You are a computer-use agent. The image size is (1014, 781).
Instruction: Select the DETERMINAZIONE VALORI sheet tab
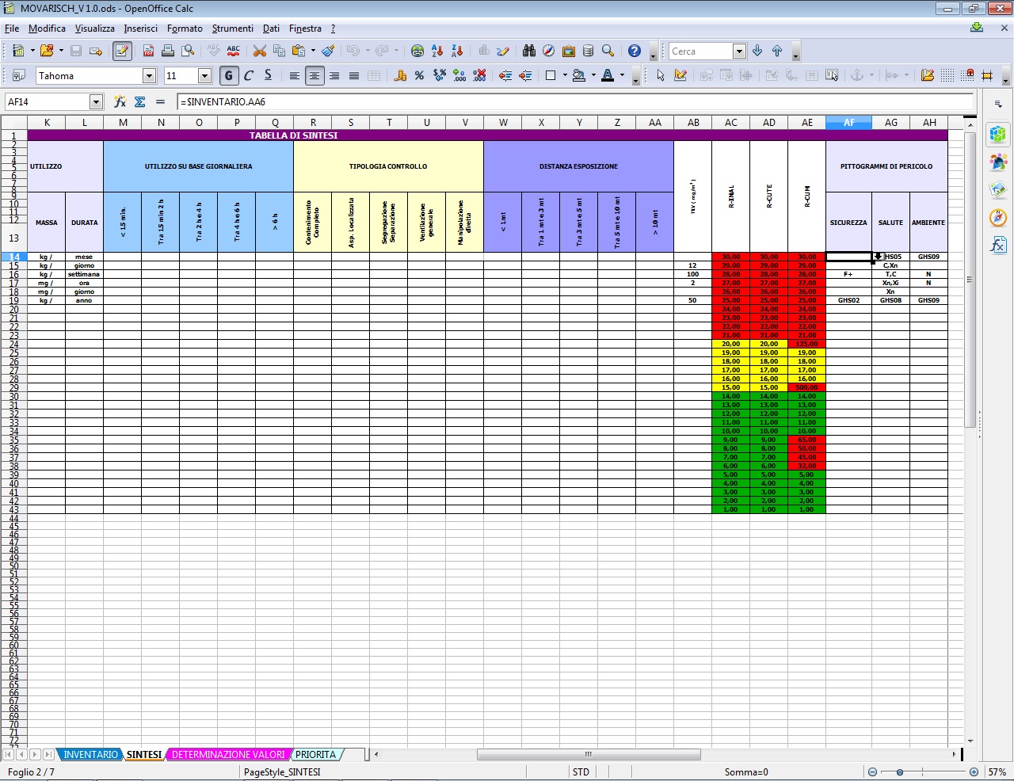(x=227, y=754)
